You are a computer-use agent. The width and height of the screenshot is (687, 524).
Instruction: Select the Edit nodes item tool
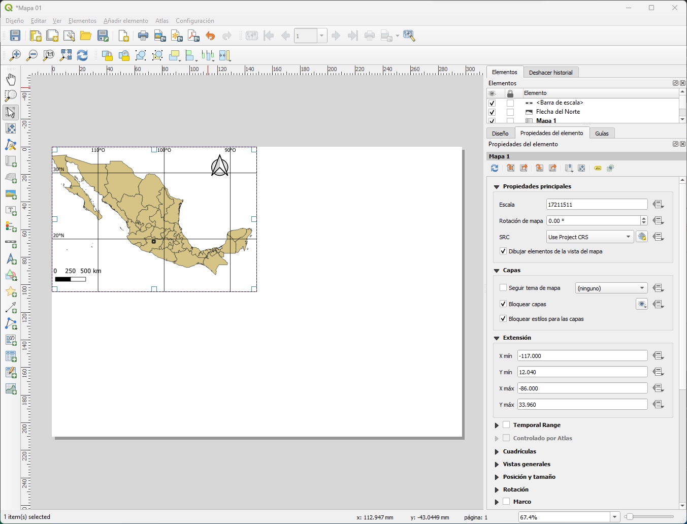pyautogui.click(x=11, y=145)
